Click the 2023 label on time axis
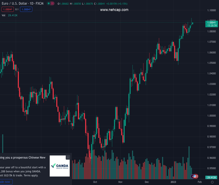Screen dimensions: 219x185 (x=173, y=182)
